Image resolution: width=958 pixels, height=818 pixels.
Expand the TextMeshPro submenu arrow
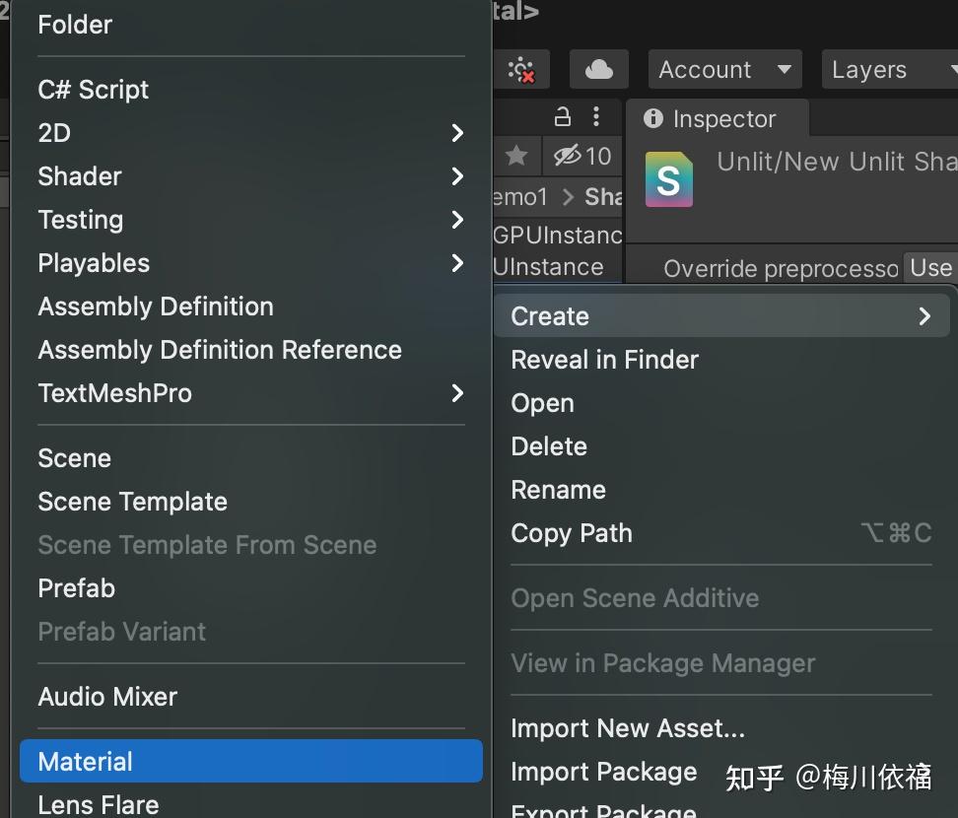pyautogui.click(x=456, y=393)
